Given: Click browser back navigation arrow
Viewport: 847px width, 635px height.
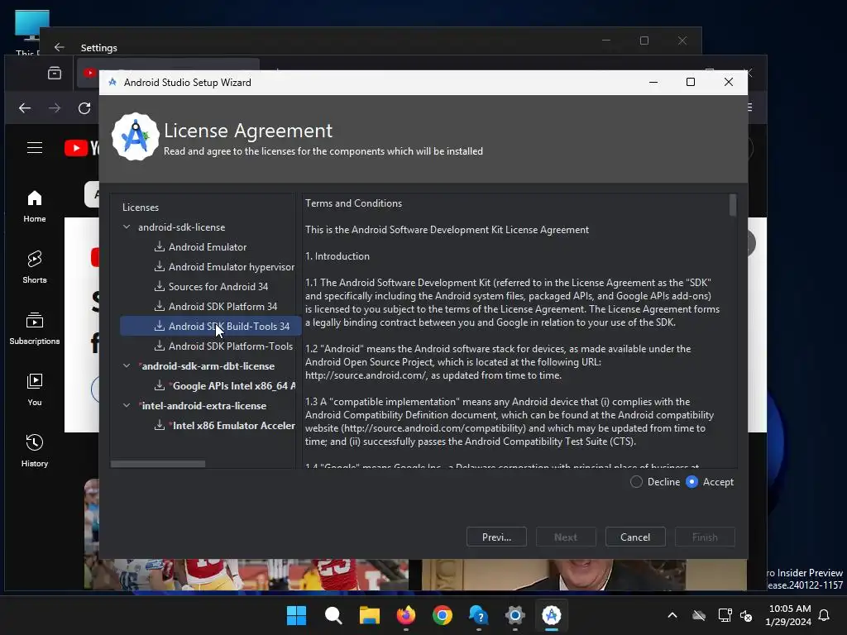Looking at the screenshot, I should 25,108.
